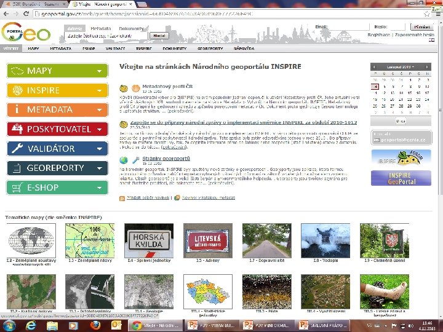
Task: Open the METADATA item in the navigation bar
Action: (60, 49)
